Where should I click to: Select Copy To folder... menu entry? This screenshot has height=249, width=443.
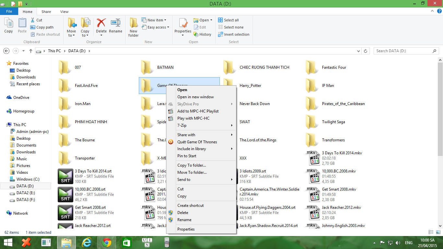pos(201,165)
